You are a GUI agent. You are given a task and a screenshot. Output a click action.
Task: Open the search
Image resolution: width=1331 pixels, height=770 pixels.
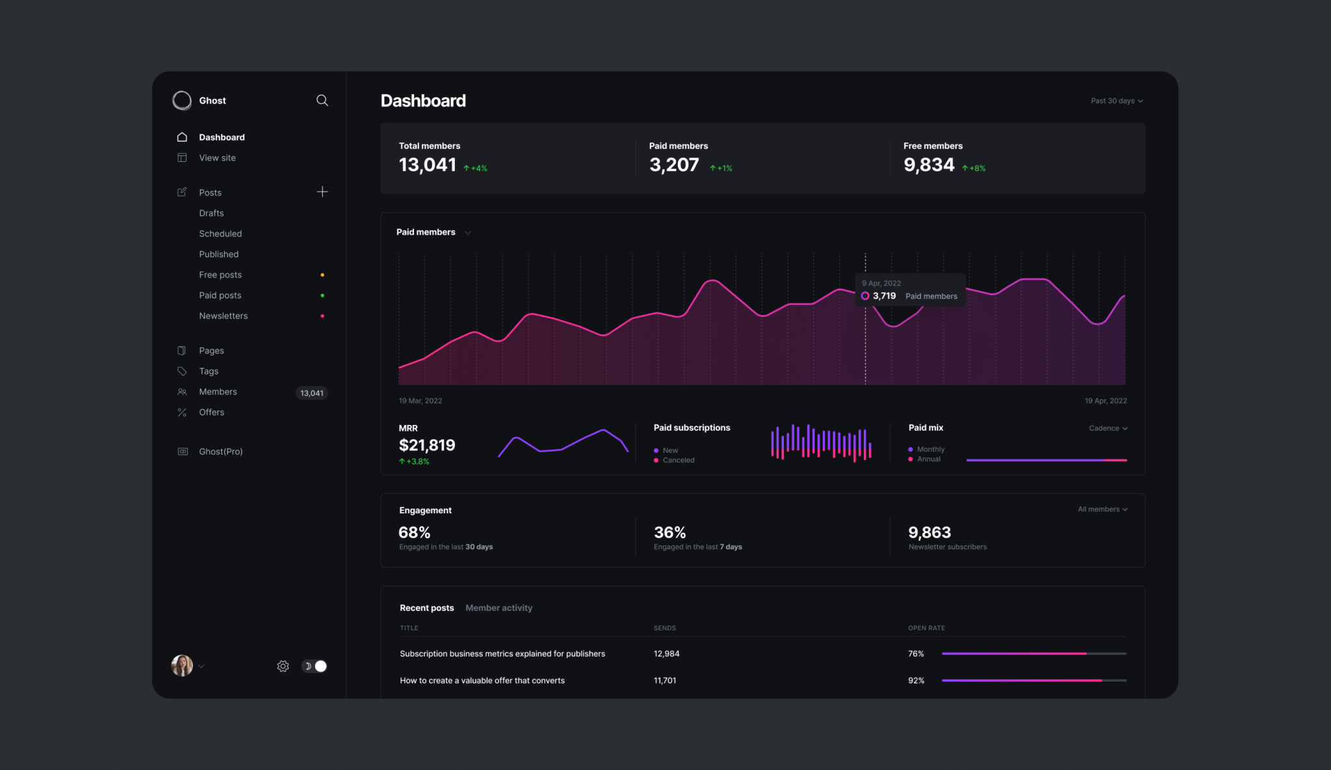click(322, 100)
